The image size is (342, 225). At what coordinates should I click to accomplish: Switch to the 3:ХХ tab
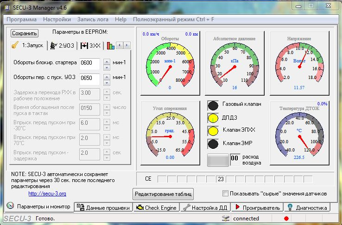[90, 46]
